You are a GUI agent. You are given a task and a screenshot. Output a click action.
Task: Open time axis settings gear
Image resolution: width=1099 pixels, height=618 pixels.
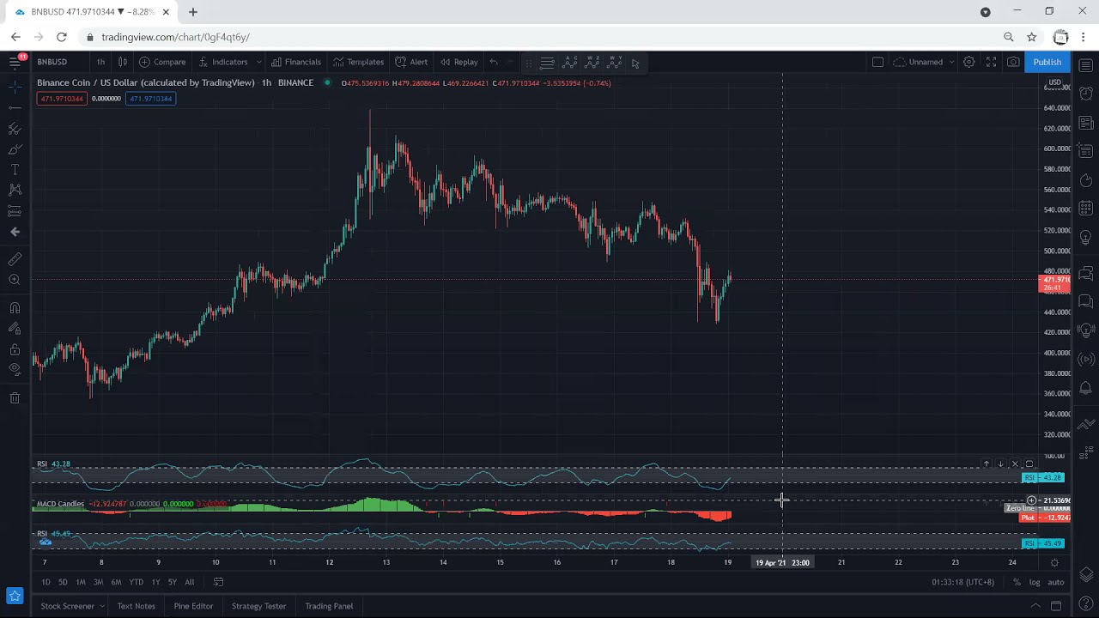pos(1054,562)
